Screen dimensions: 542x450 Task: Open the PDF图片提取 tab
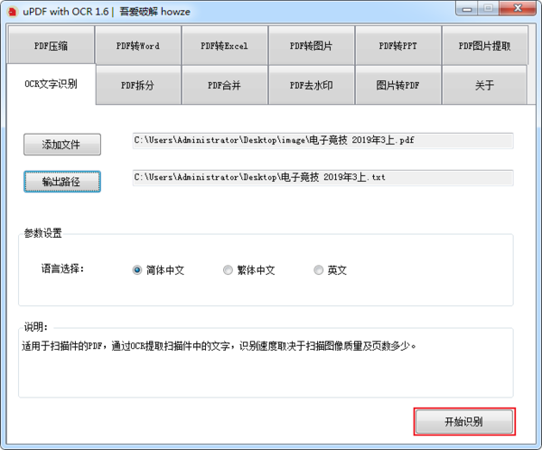[x=484, y=45]
